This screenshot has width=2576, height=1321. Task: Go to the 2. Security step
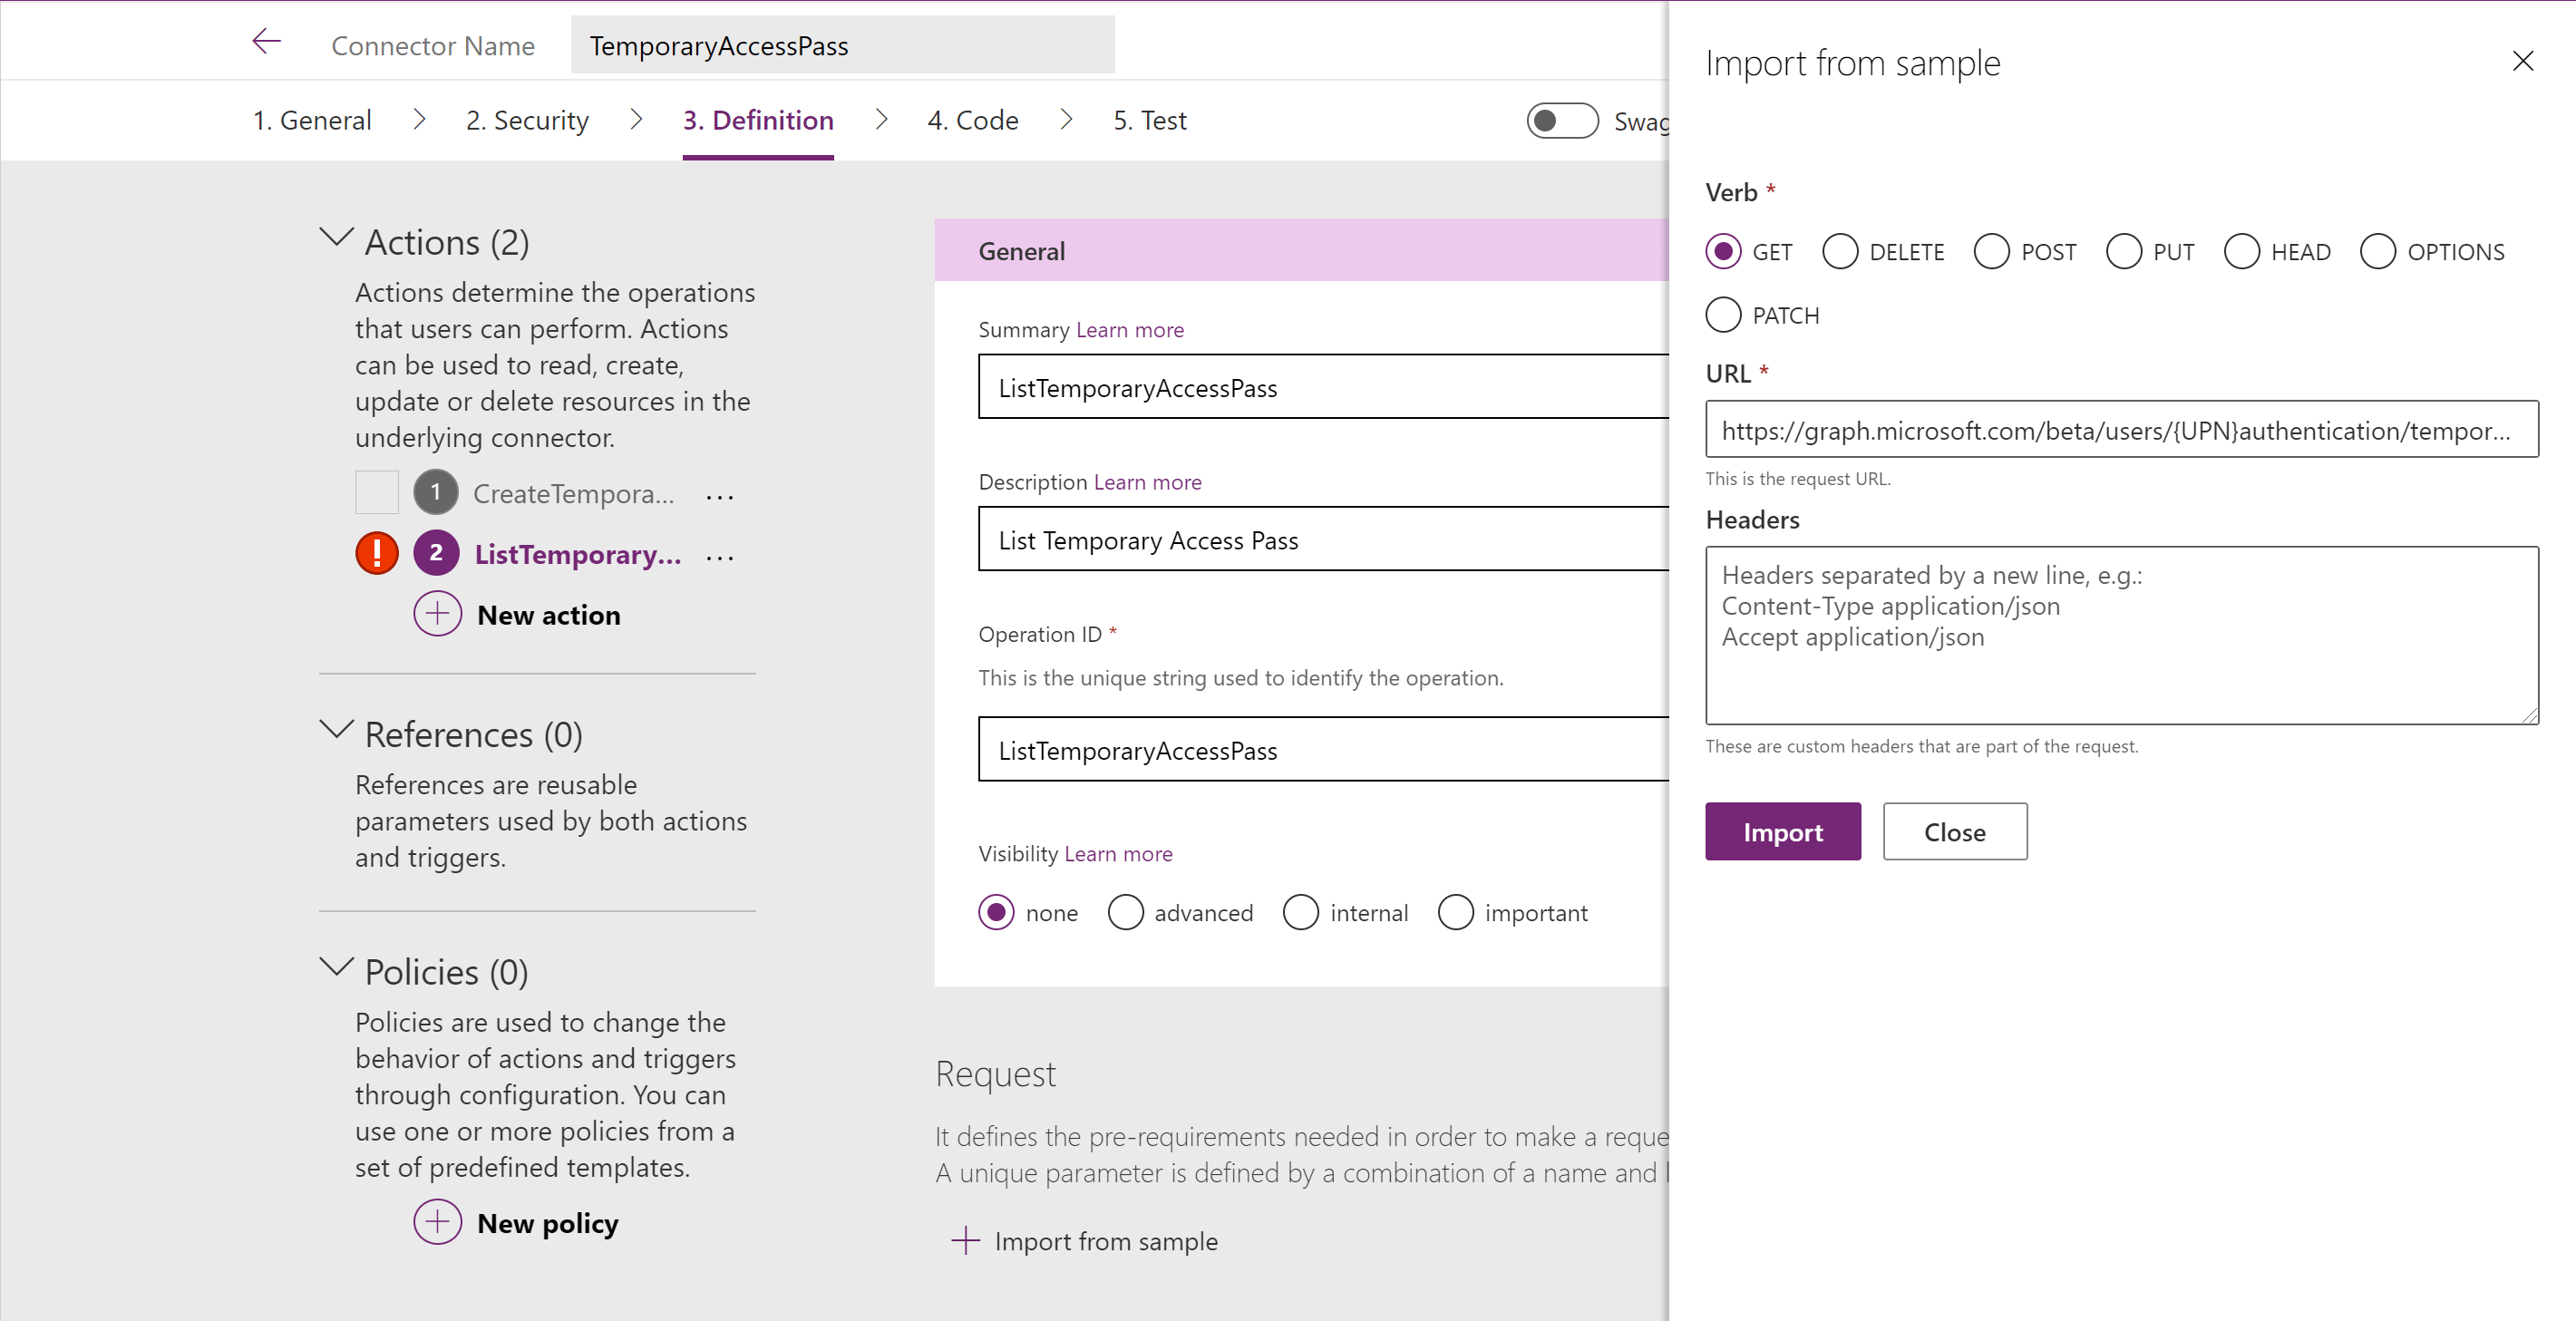(527, 120)
